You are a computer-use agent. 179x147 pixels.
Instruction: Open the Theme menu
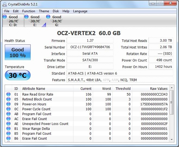pyautogui.click(x=44, y=11)
